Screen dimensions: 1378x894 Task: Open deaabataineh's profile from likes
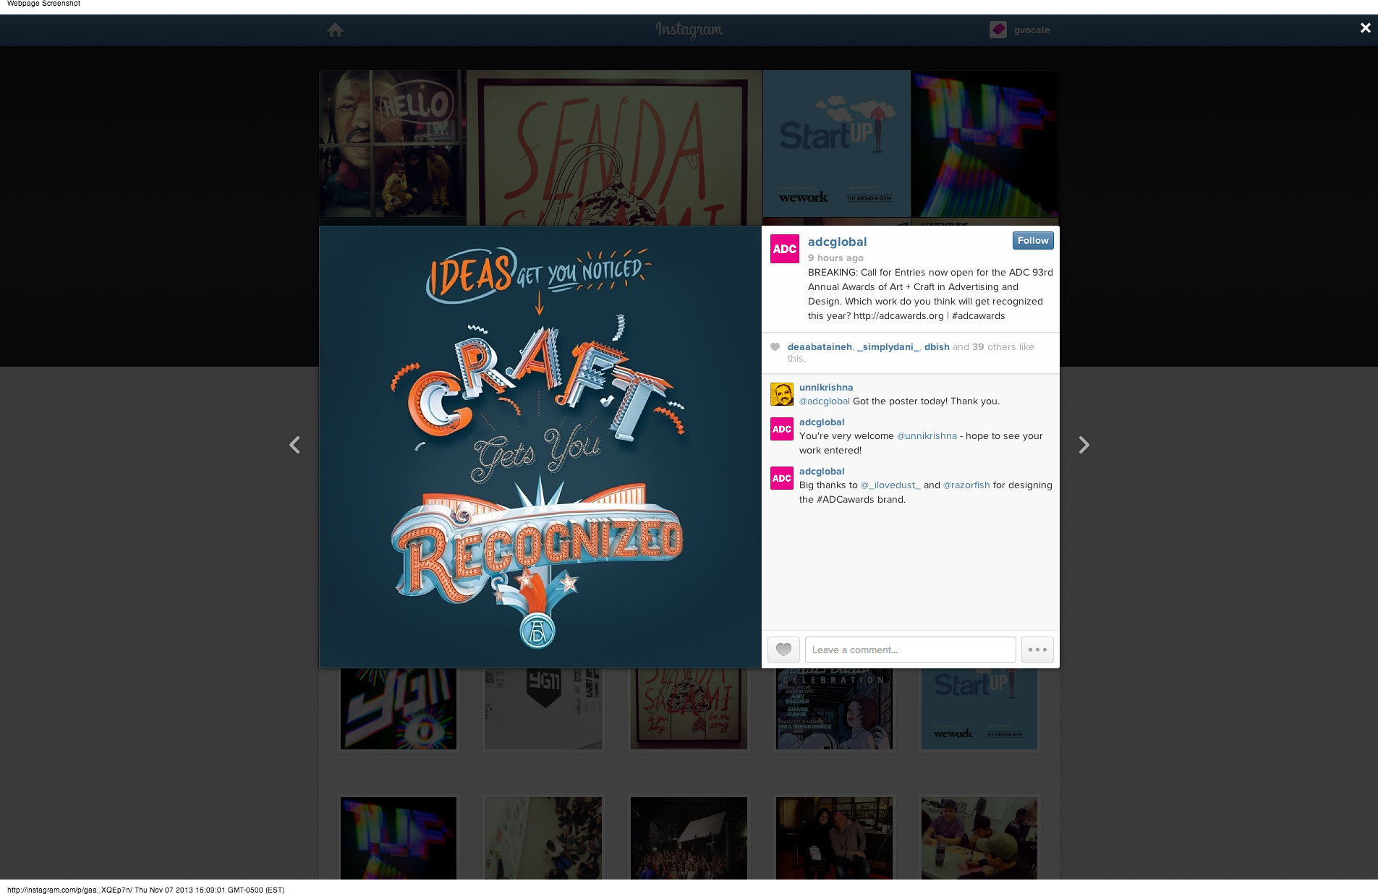[820, 347]
